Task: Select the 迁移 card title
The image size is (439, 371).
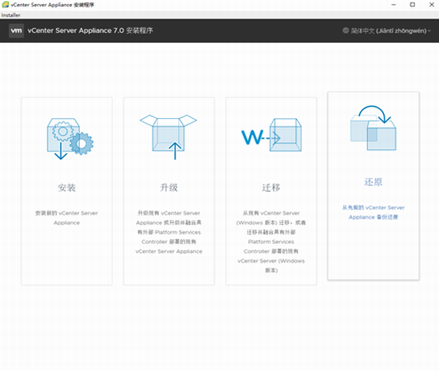Action: 271,187
